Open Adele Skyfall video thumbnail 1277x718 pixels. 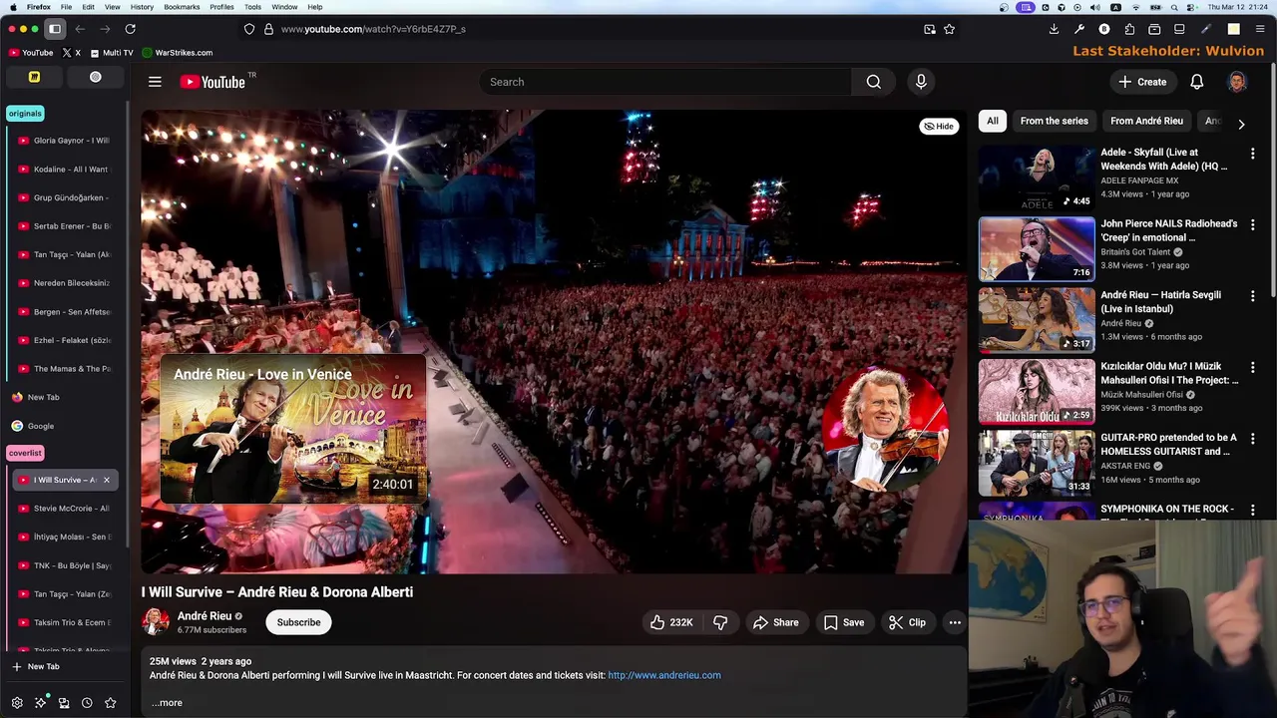pyautogui.click(x=1037, y=178)
